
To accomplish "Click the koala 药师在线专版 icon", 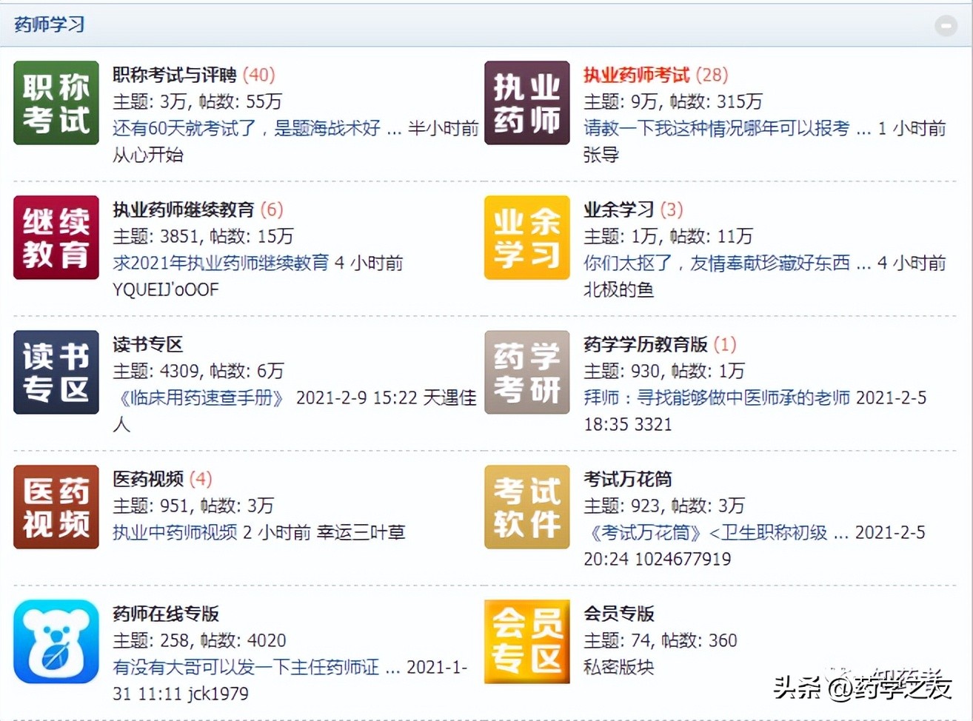I will [56, 641].
